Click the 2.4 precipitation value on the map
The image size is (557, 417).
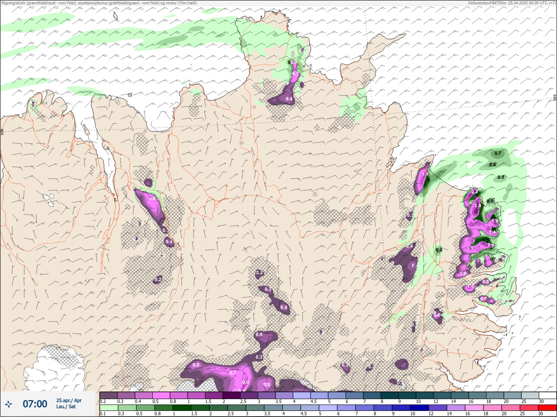(478, 205)
